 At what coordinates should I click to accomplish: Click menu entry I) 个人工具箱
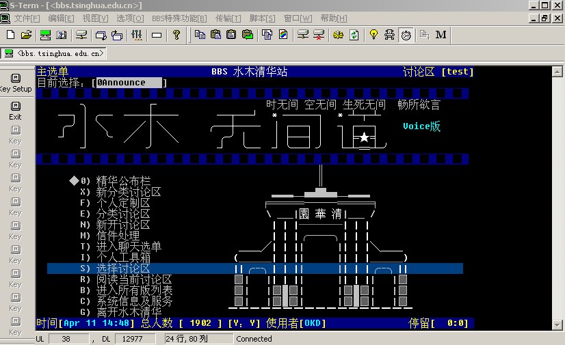115,258
